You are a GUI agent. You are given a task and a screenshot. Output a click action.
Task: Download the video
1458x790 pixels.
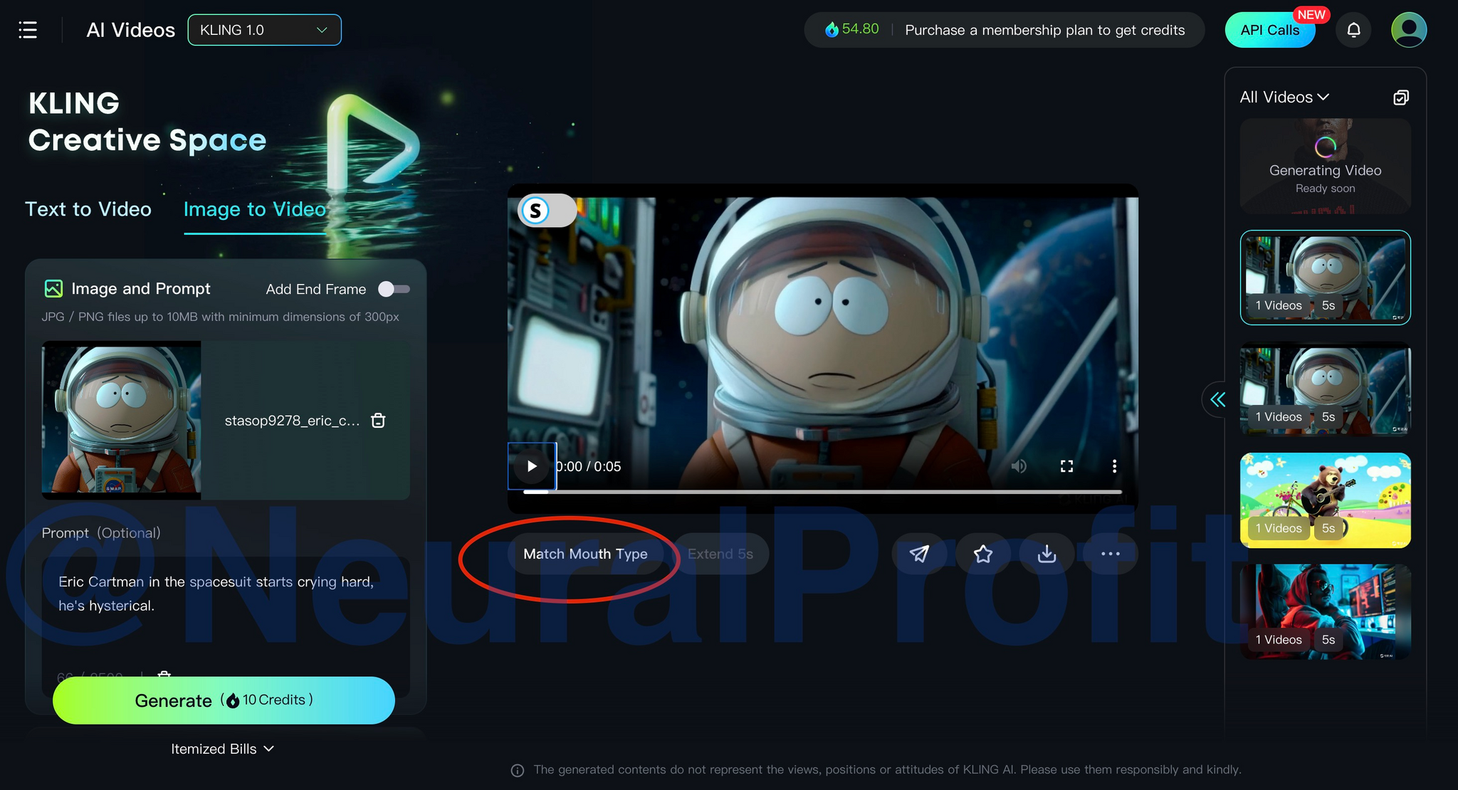(1047, 554)
